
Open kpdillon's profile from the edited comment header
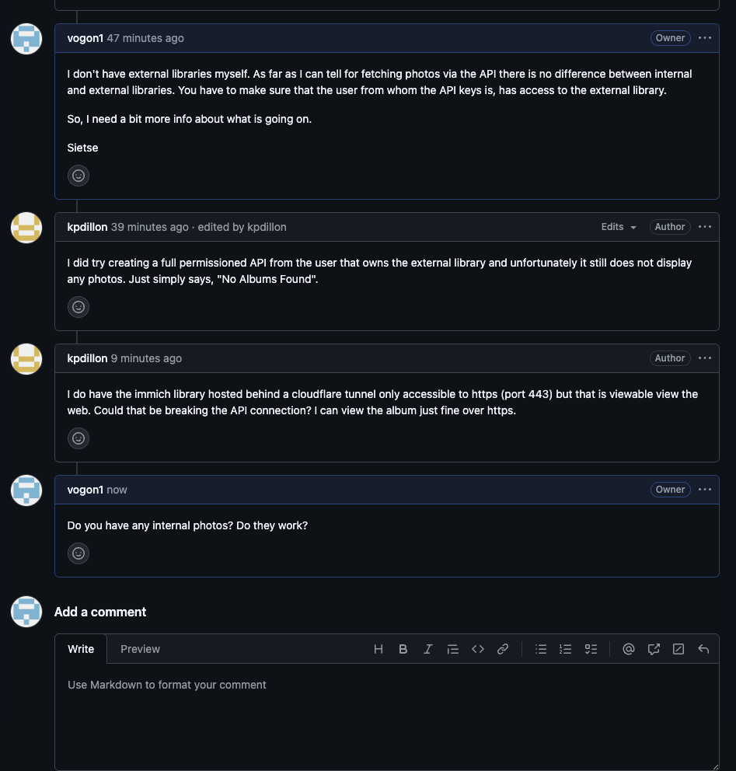[x=87, y=227]
